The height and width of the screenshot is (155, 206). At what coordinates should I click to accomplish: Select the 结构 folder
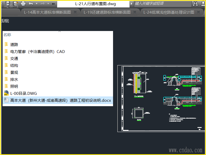(x=58, y=66)
